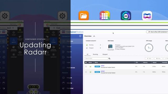Select the Overview sidebar item
Screen dimensions: 168x94
tap(72, 41)
